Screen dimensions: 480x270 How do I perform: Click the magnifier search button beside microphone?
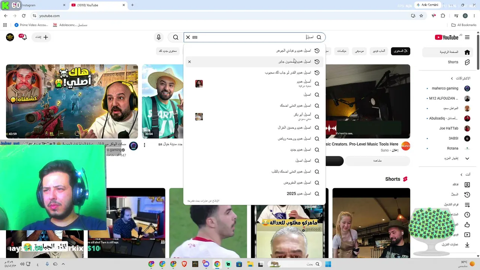click(x=175, y=37)
